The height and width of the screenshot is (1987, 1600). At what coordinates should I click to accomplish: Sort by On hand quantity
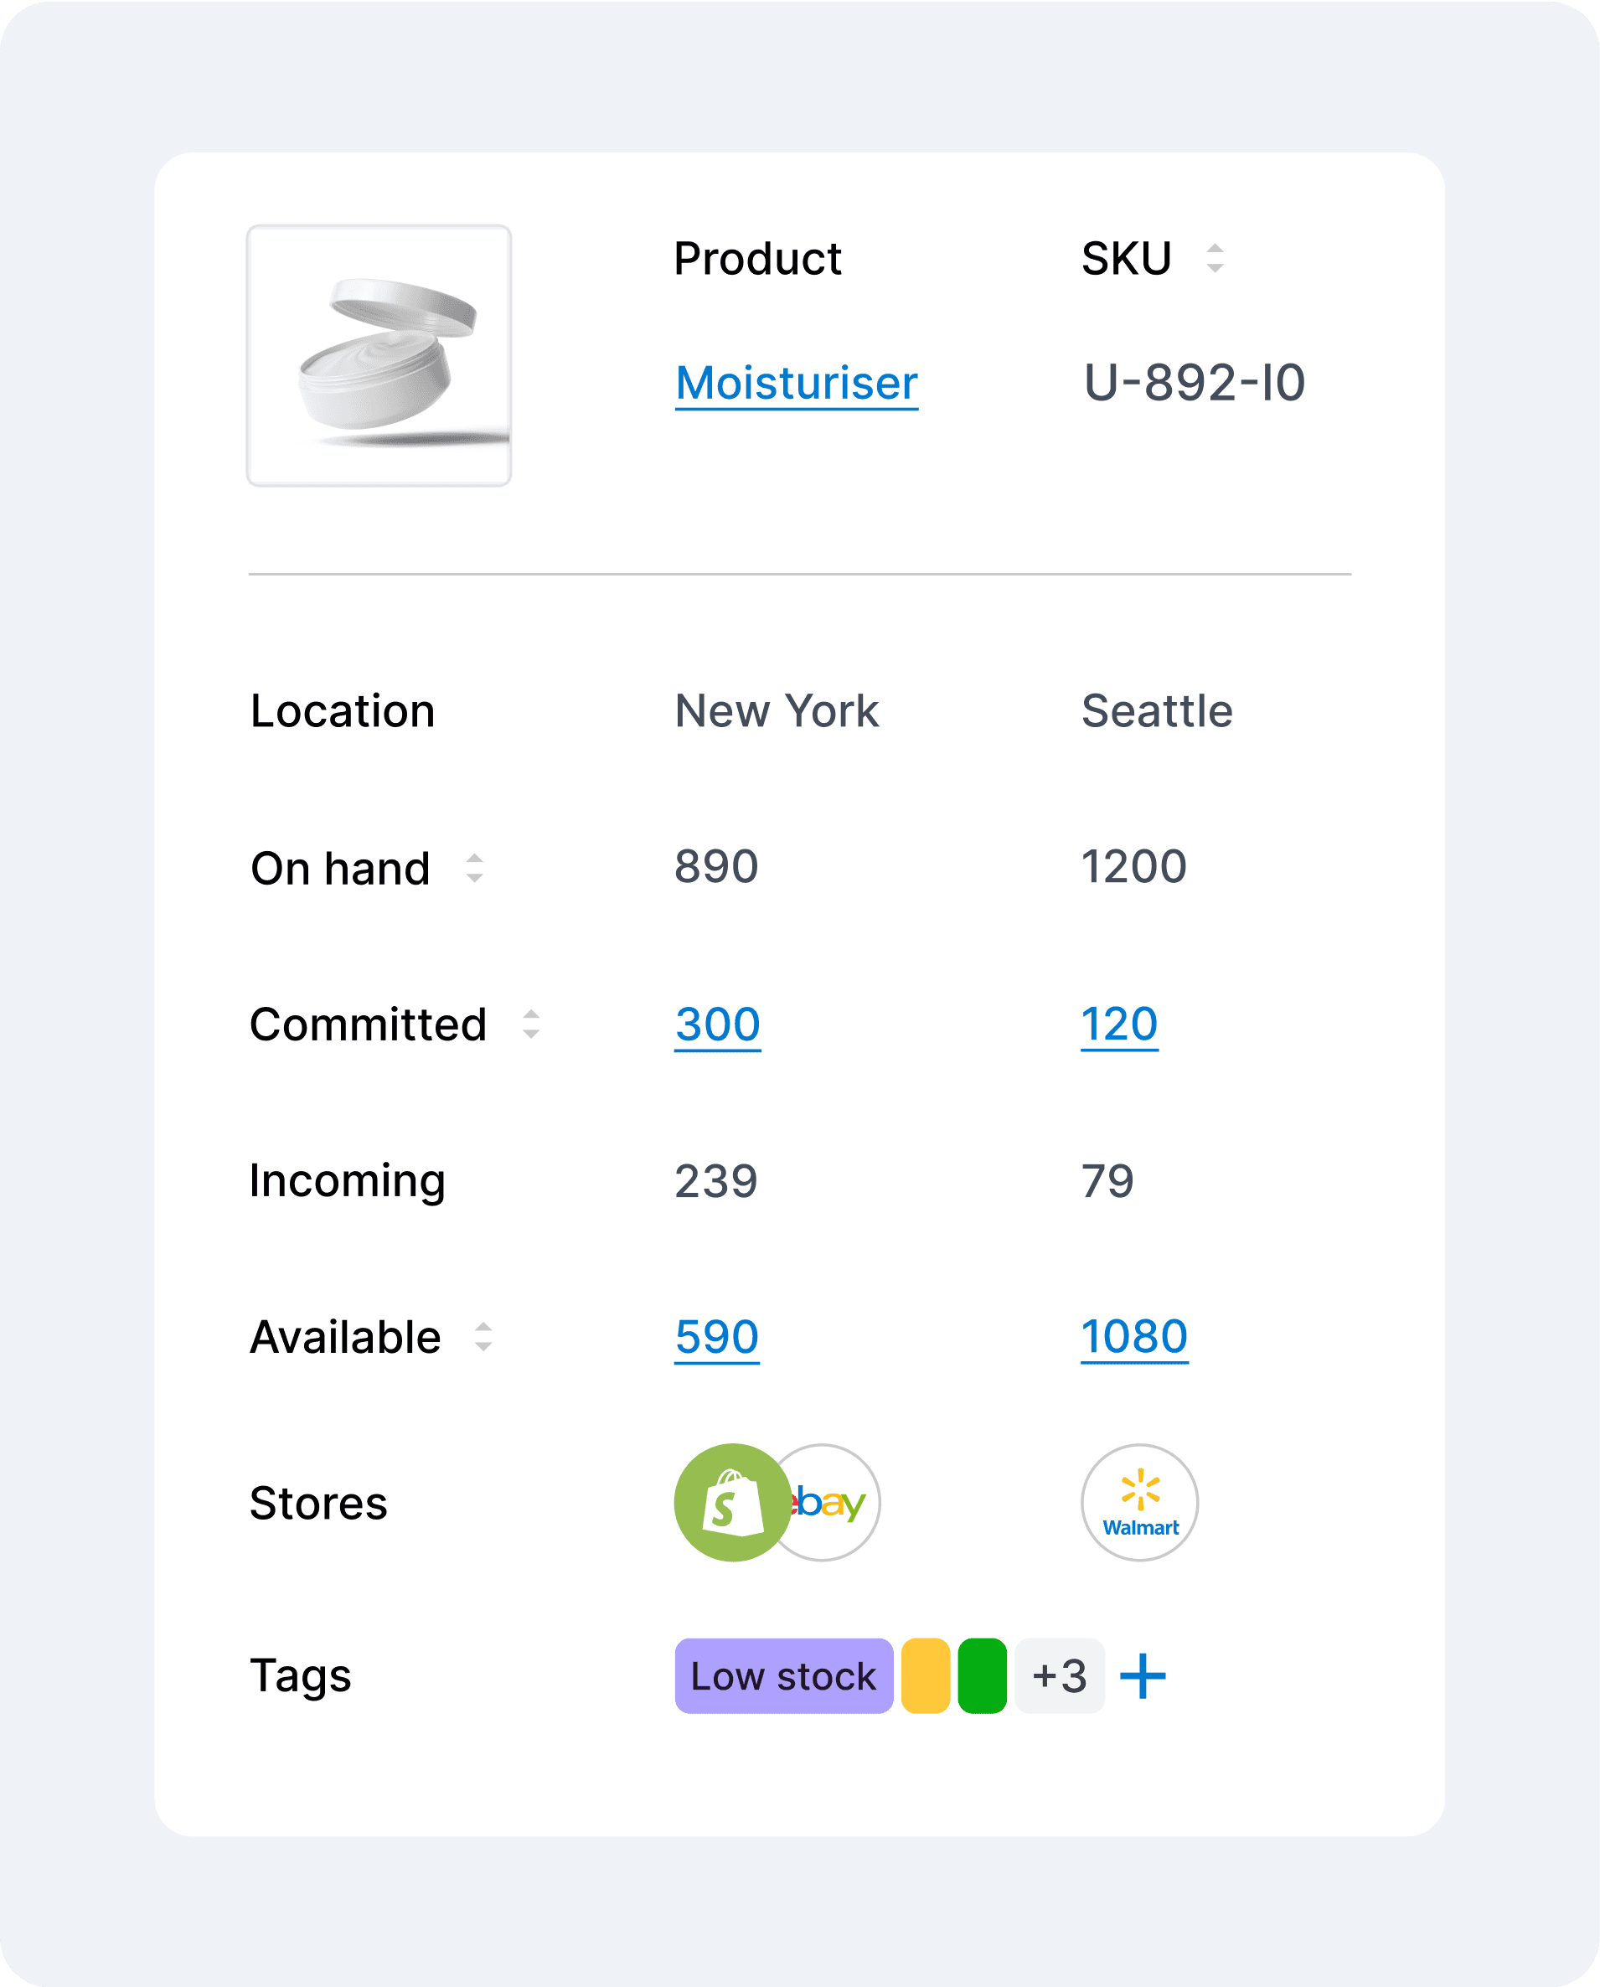coord(474,868)
